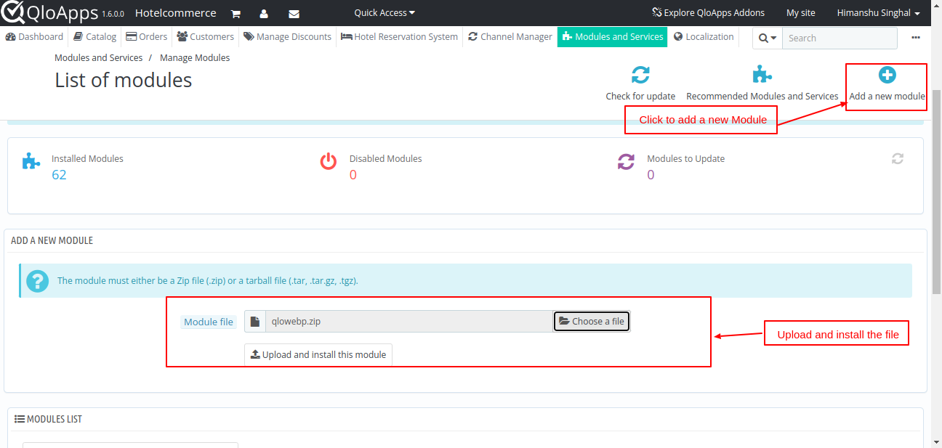
Task: Open the My site link
Action: (801, 13)
